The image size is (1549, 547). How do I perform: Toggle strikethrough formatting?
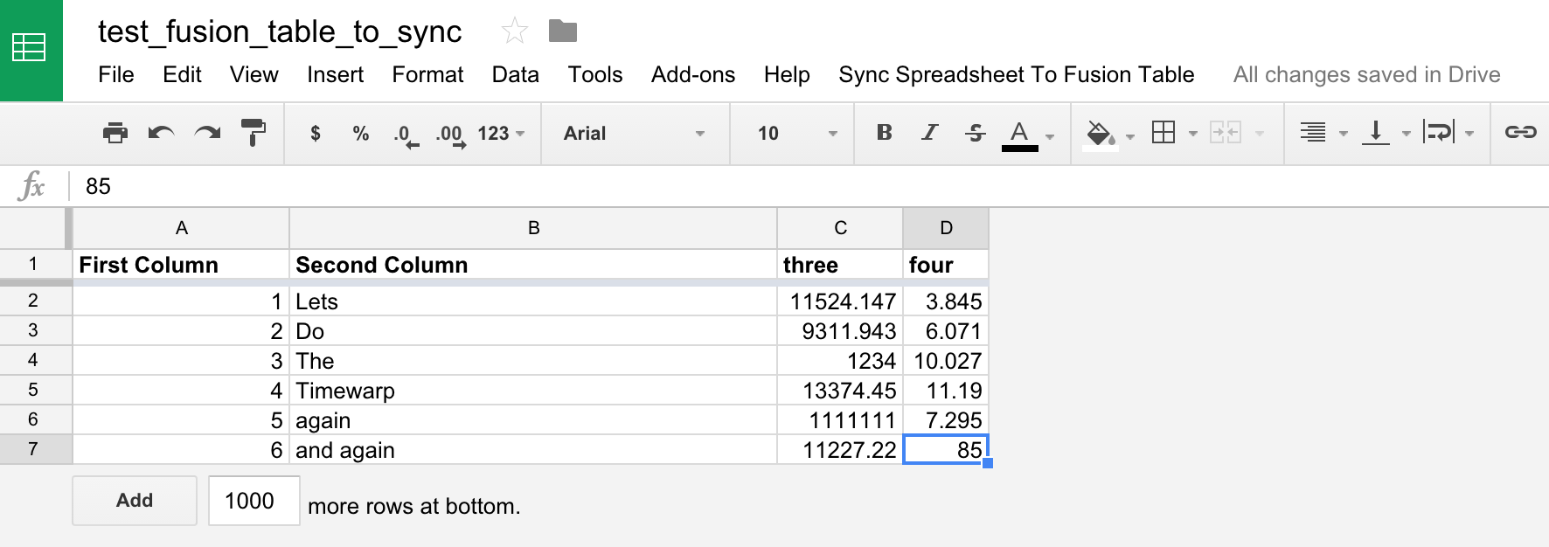[x=975, y=133]
